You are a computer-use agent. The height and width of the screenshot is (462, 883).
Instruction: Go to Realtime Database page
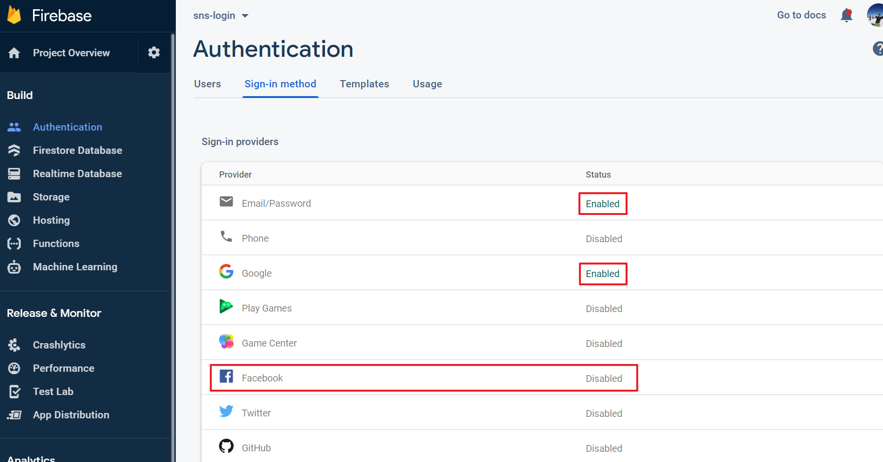[77, 174]
